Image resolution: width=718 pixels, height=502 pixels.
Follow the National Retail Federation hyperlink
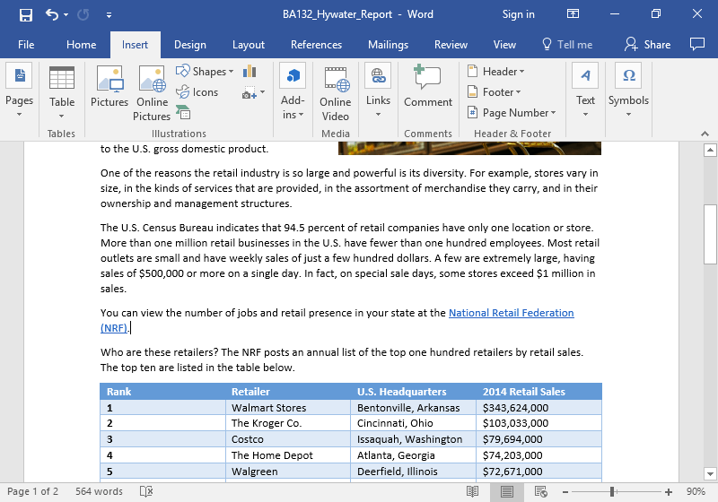(511, 313)
